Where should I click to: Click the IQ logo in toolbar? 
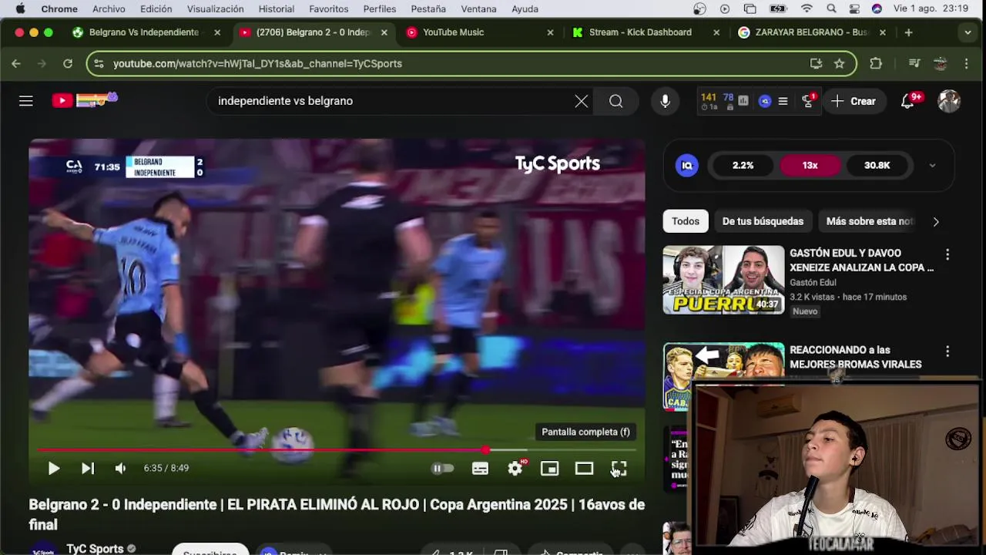765,101
